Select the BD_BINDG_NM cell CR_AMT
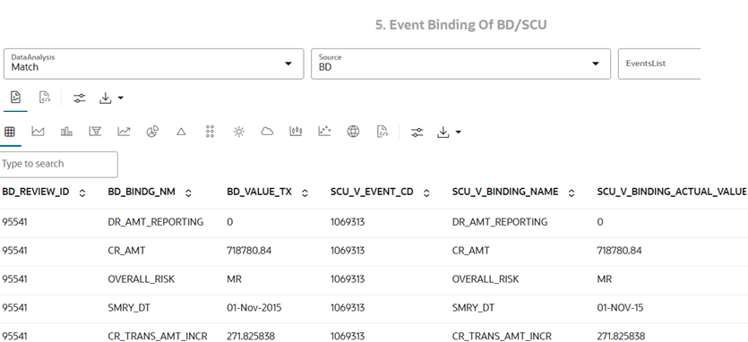Viewport: 748px width, 342px height. coord(126,251)
